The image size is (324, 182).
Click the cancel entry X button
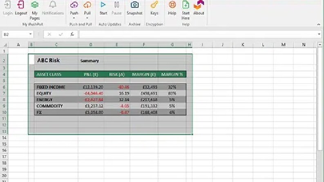49,34
